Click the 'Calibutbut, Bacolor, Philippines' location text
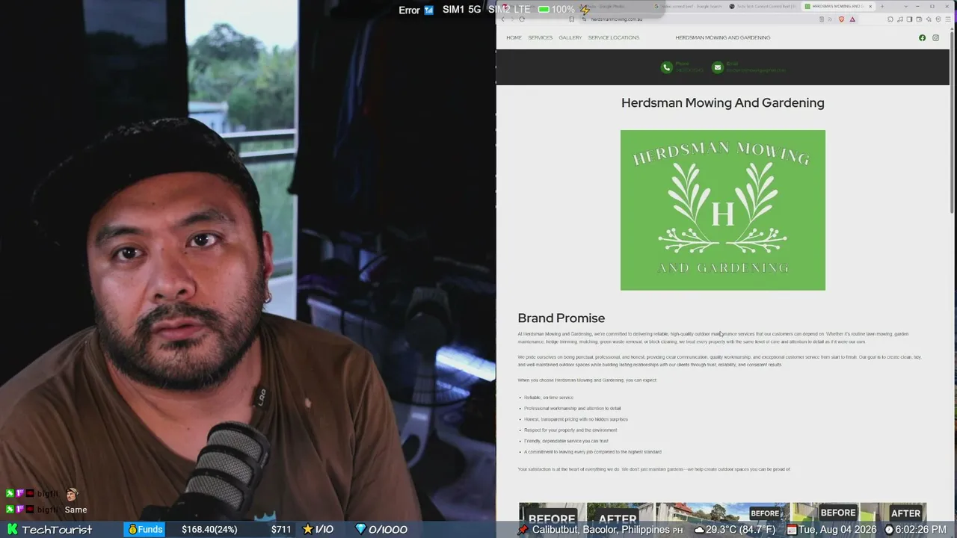 [x=601, y=530]
